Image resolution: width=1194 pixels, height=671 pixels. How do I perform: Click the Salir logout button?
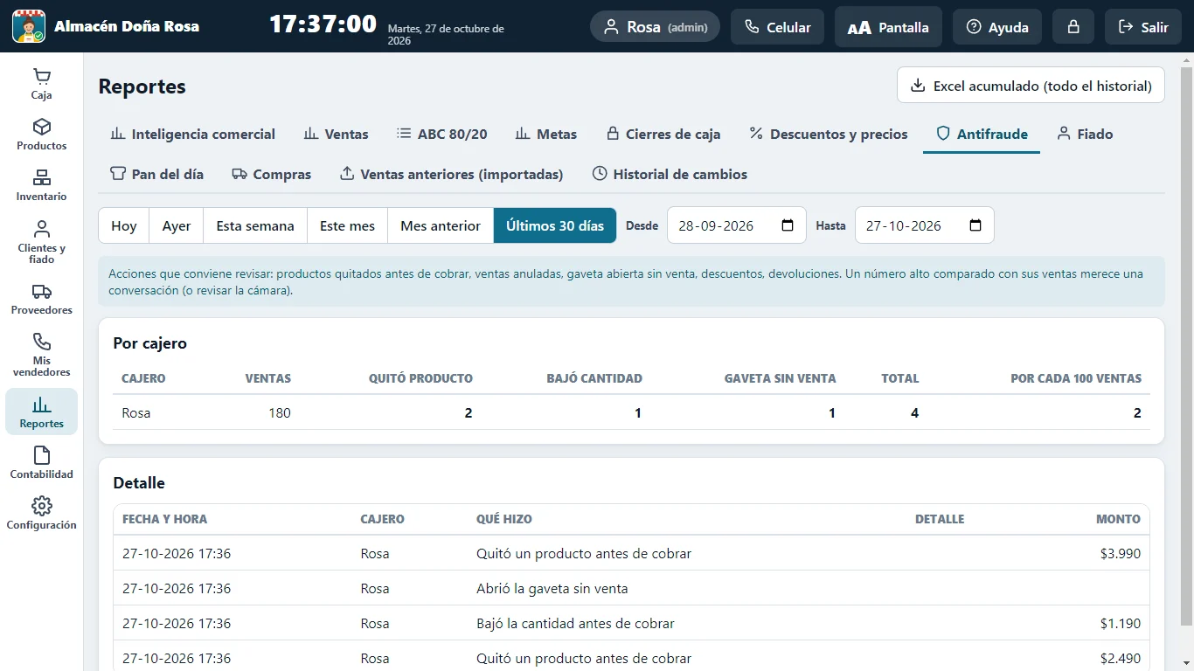[1143, 27]
